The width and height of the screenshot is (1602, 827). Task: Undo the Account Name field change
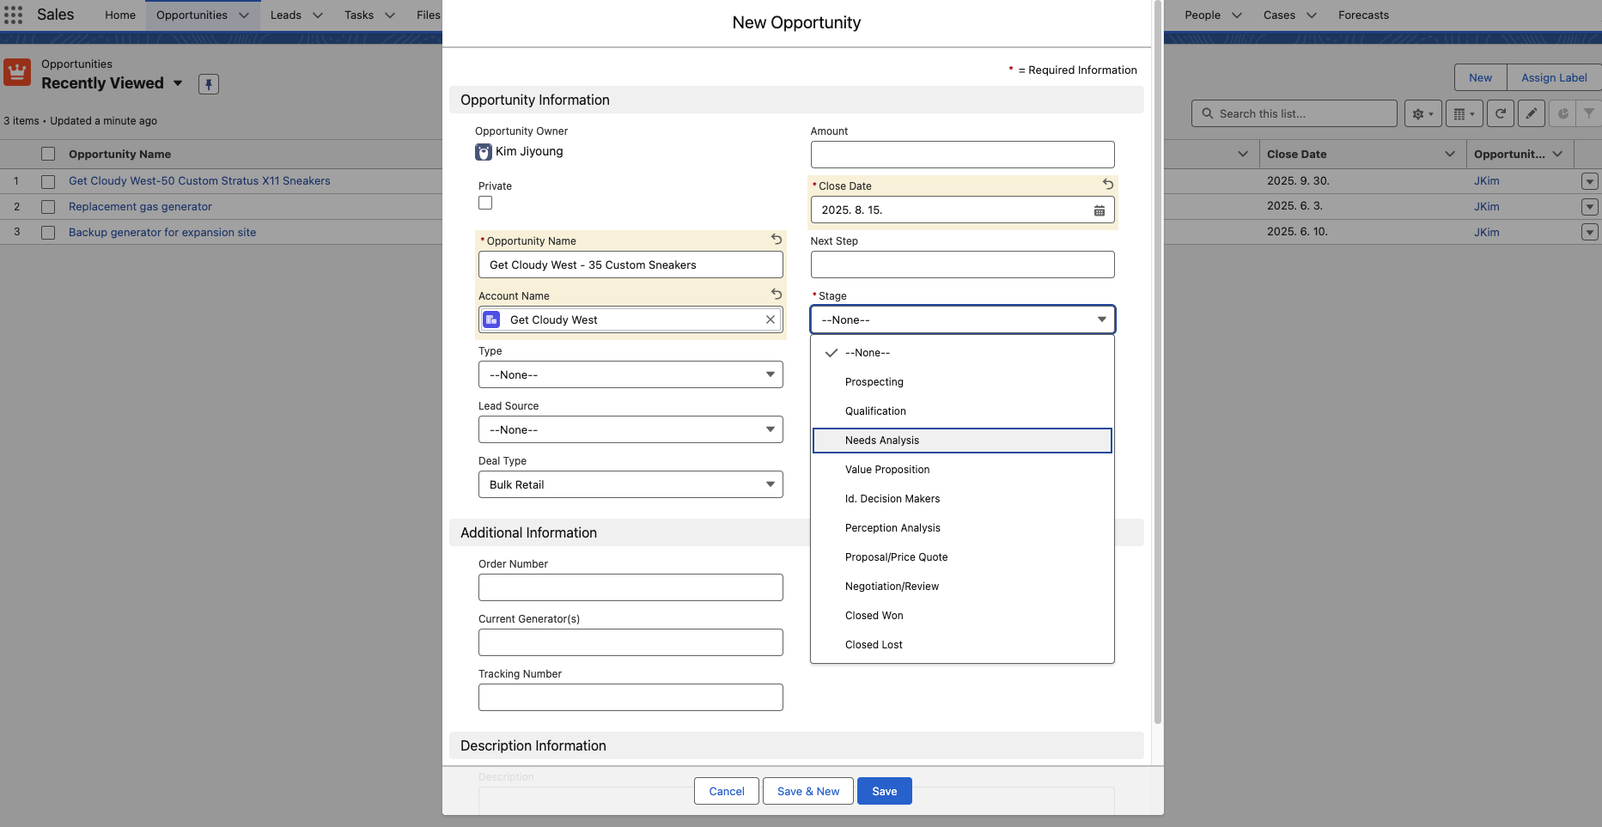tap(777, 294)
